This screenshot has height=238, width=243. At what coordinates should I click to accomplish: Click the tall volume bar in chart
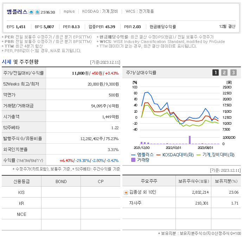190,140
